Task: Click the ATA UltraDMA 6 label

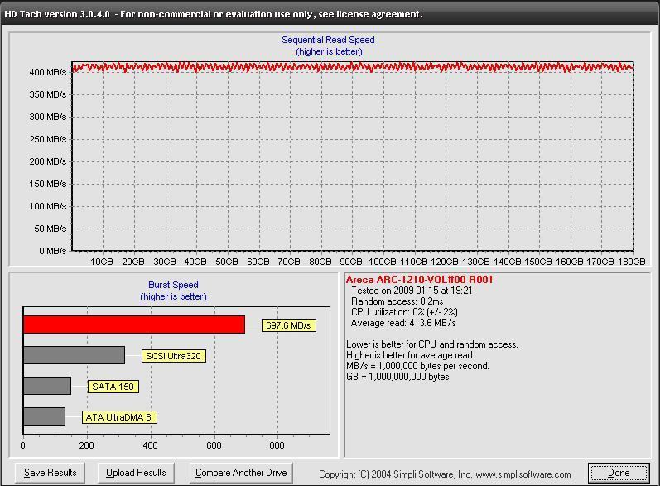Action: pyautogui.click(x=119, y=417)
